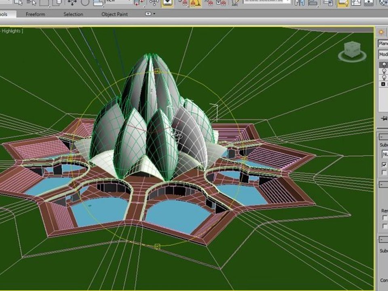Activate the Select and Scale tool
The height and width of the screenshot is (291, 388).
[98, 2]
